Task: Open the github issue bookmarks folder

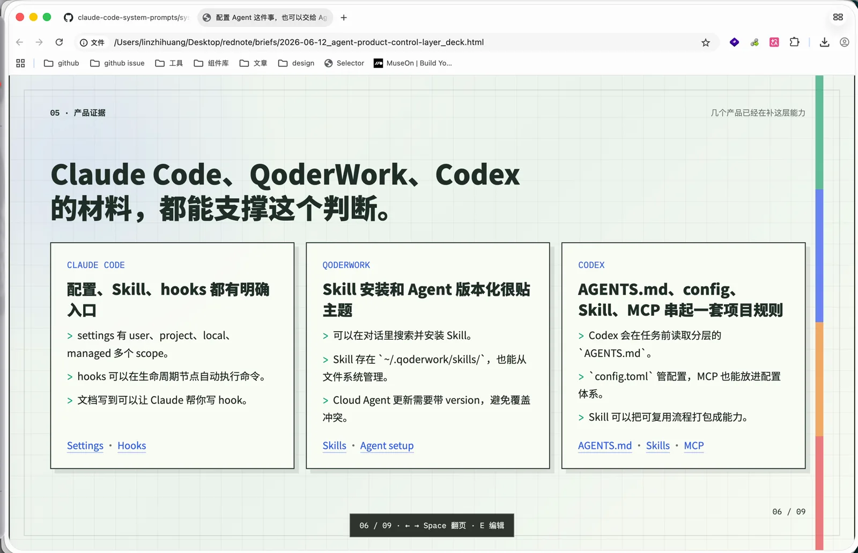Action: coord(117,63)
